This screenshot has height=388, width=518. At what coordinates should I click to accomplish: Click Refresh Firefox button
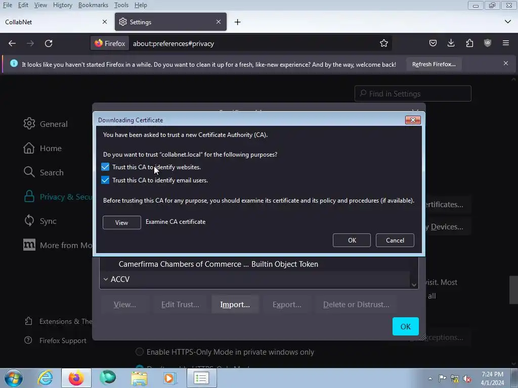tap(434, 64)
